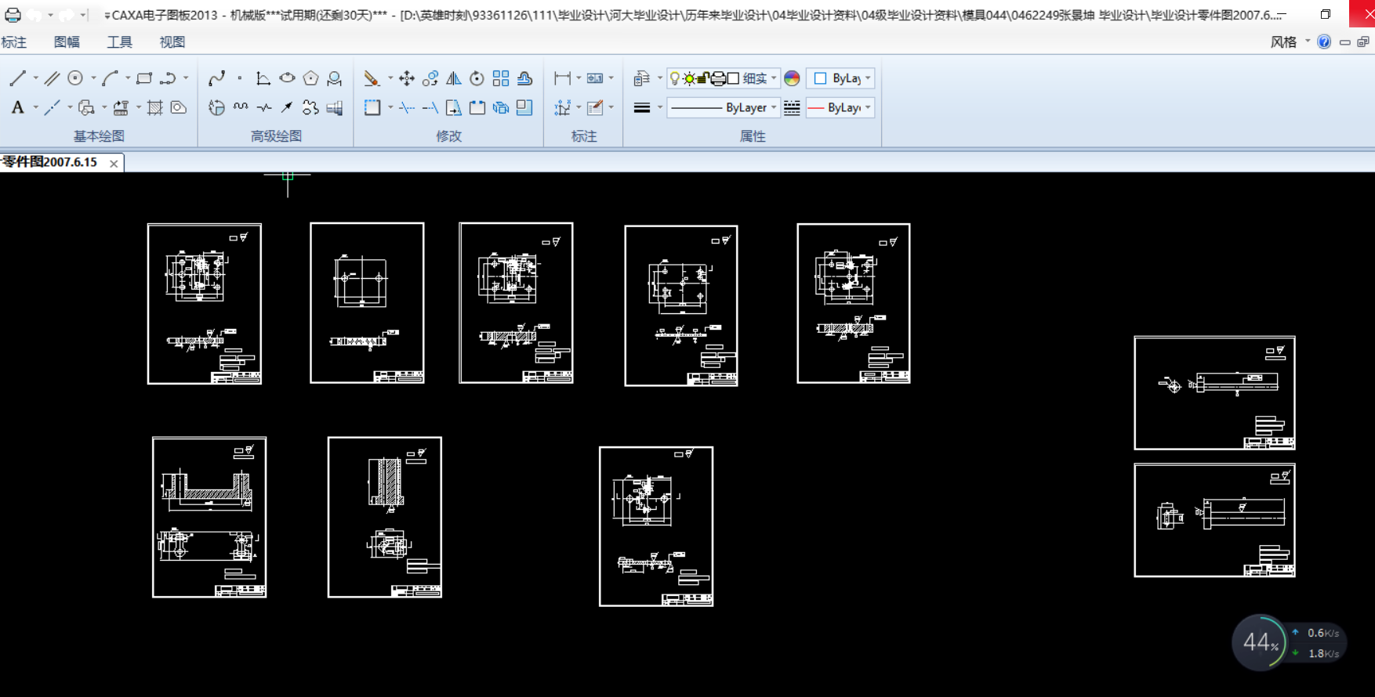Open the Layer manager icon
Viewport: 1375px width, 697px height.
pyautogui.click(x=641, y=78)
